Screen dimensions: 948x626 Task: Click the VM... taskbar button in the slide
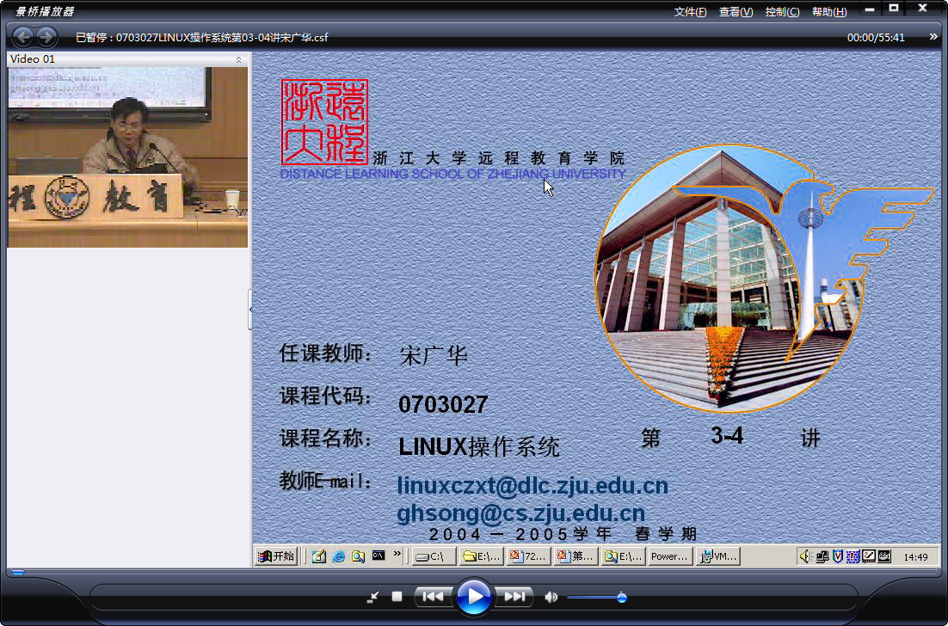[x=717, y=556]
